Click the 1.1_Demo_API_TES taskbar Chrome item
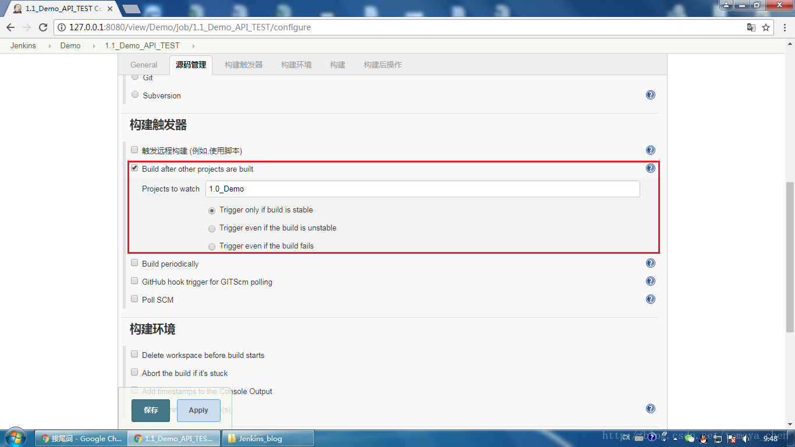This screenshot has width=795, height=447. (175, 438)
